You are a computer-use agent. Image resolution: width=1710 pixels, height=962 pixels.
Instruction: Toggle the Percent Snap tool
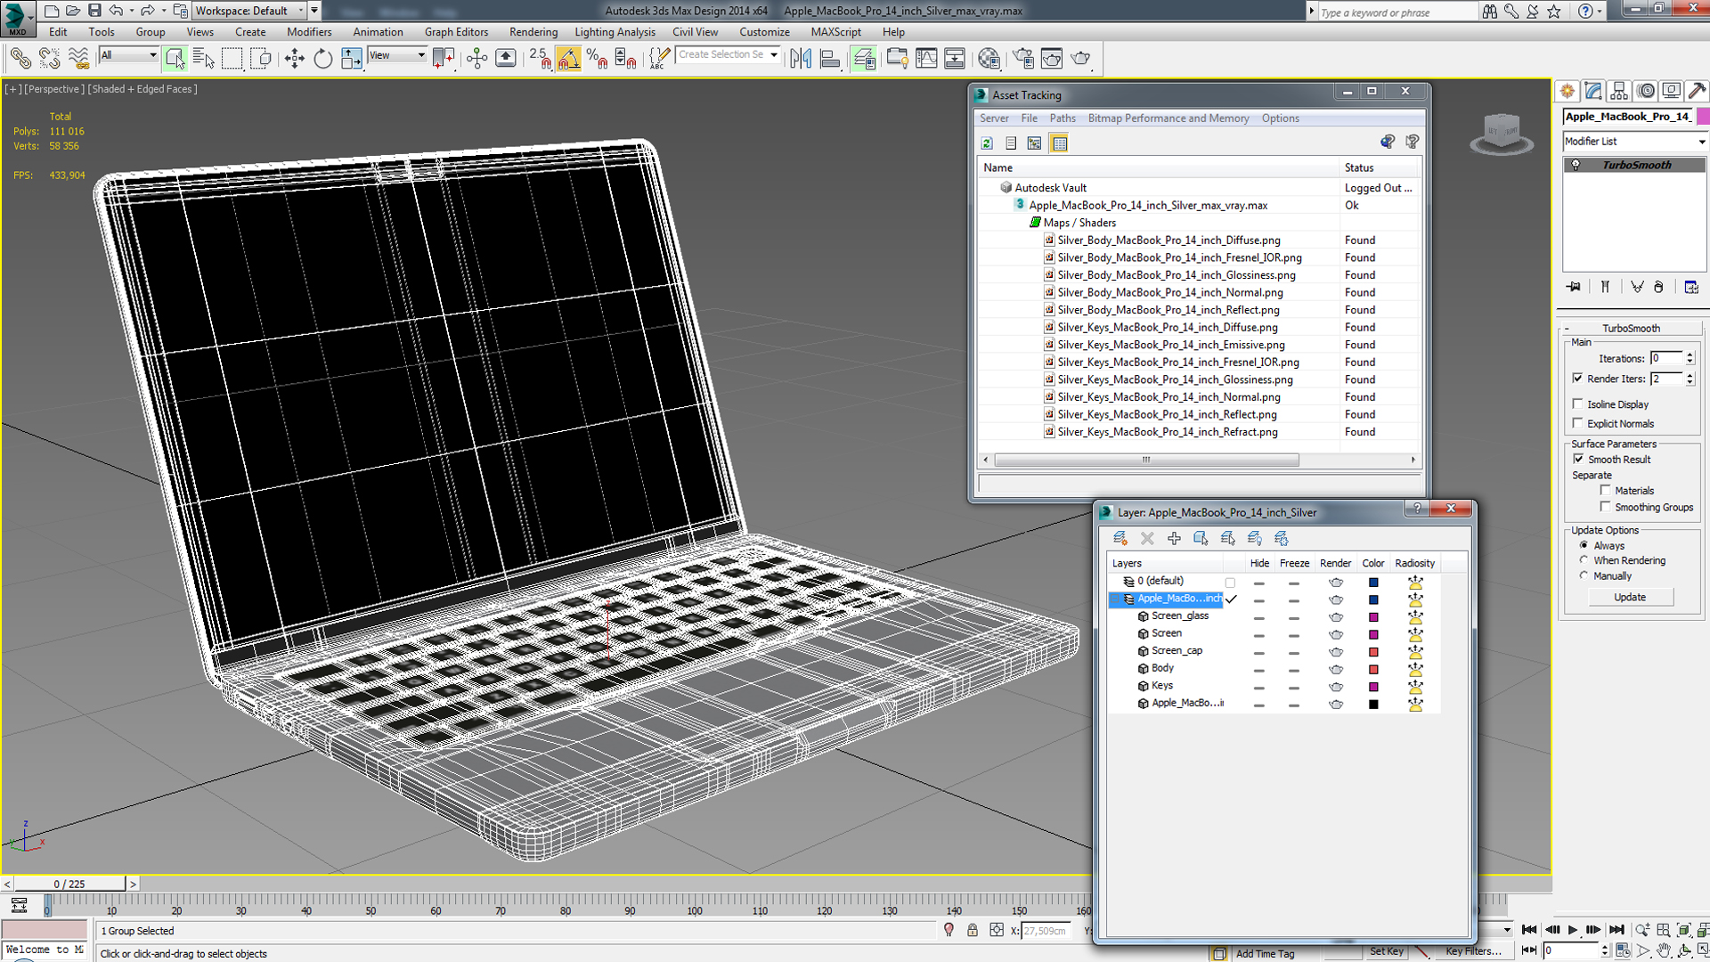pos(597,59)
